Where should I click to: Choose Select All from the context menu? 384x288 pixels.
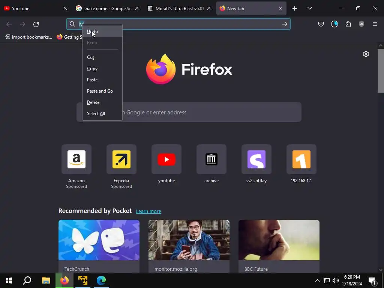(102, 114)
